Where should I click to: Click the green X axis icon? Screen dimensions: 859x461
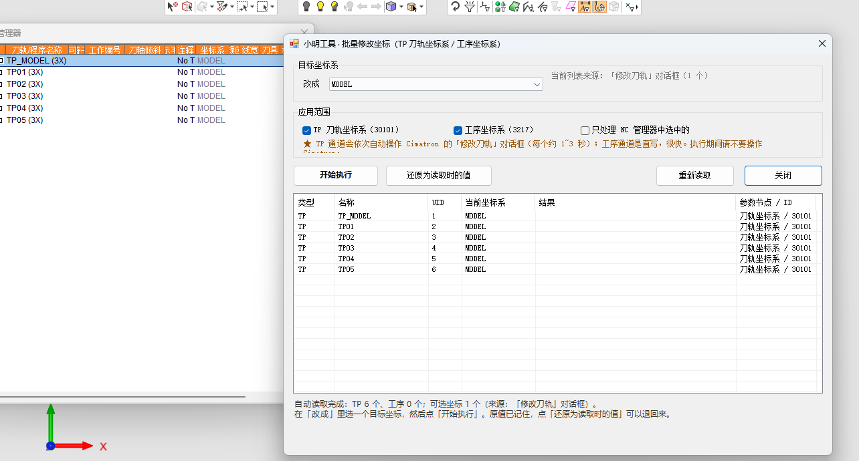630,7
